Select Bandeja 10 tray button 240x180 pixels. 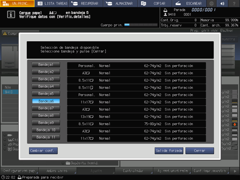tap(46, 130)
